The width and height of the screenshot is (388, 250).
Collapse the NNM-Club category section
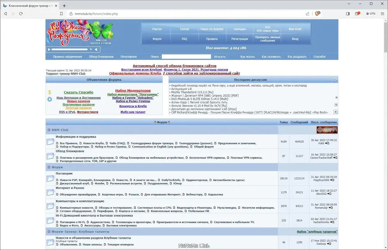click(49, 130)
